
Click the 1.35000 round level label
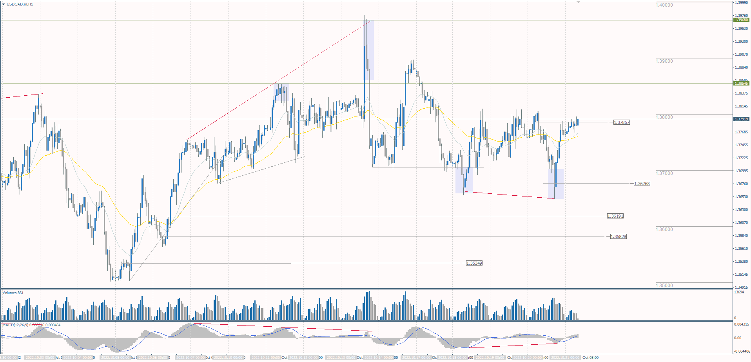click(664, 286)
